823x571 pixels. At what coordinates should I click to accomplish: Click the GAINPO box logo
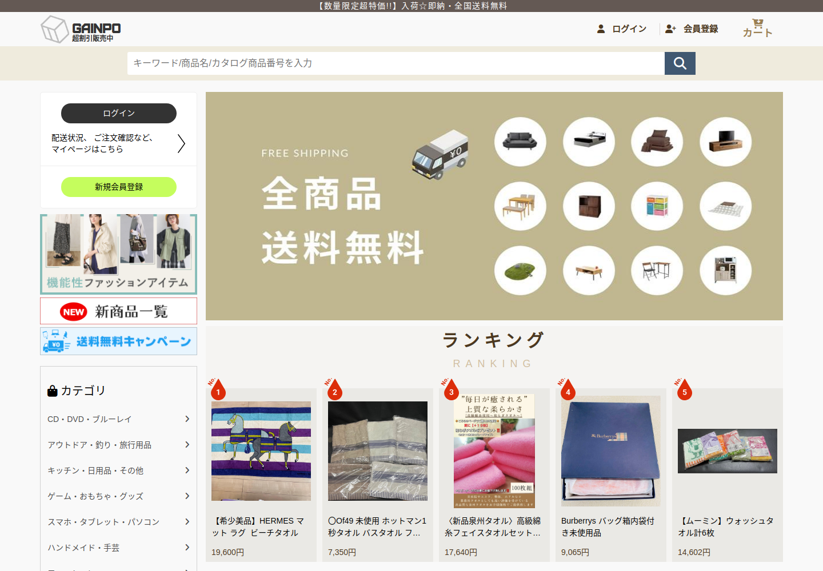pyautogui.click(x=81, y=29)
